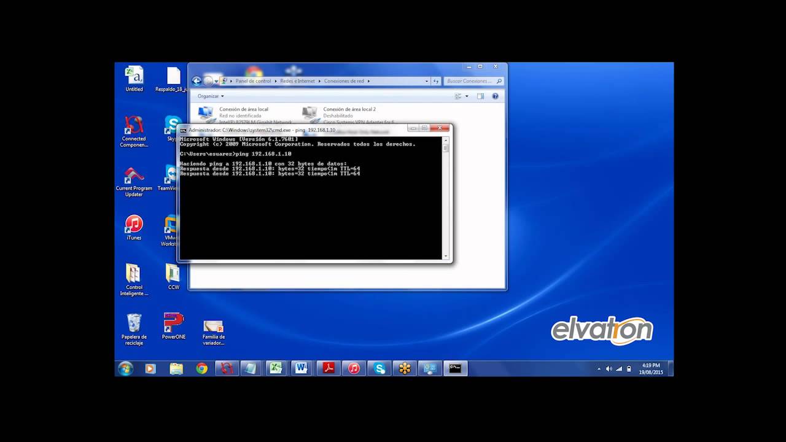Expand the address bar history dropdown

[427, 81]
